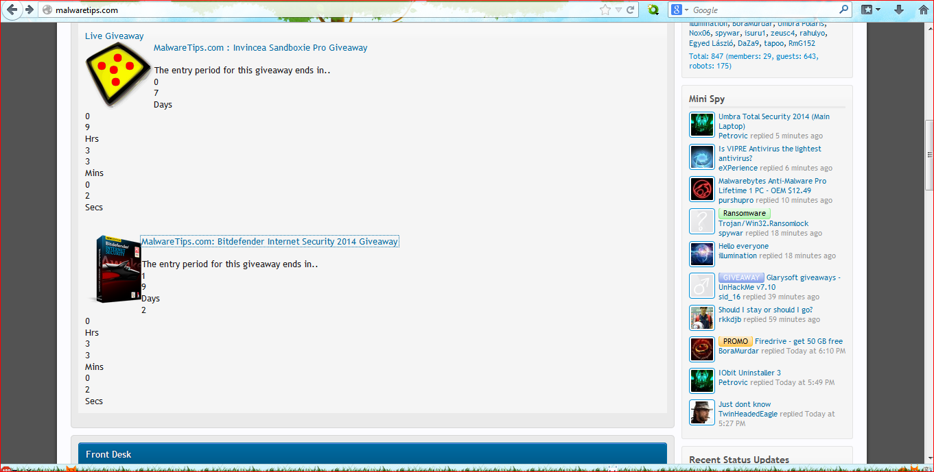This screenshot has width=934, height=472.
Task: Go back with the browser back arrow
Action: point(11,10)
